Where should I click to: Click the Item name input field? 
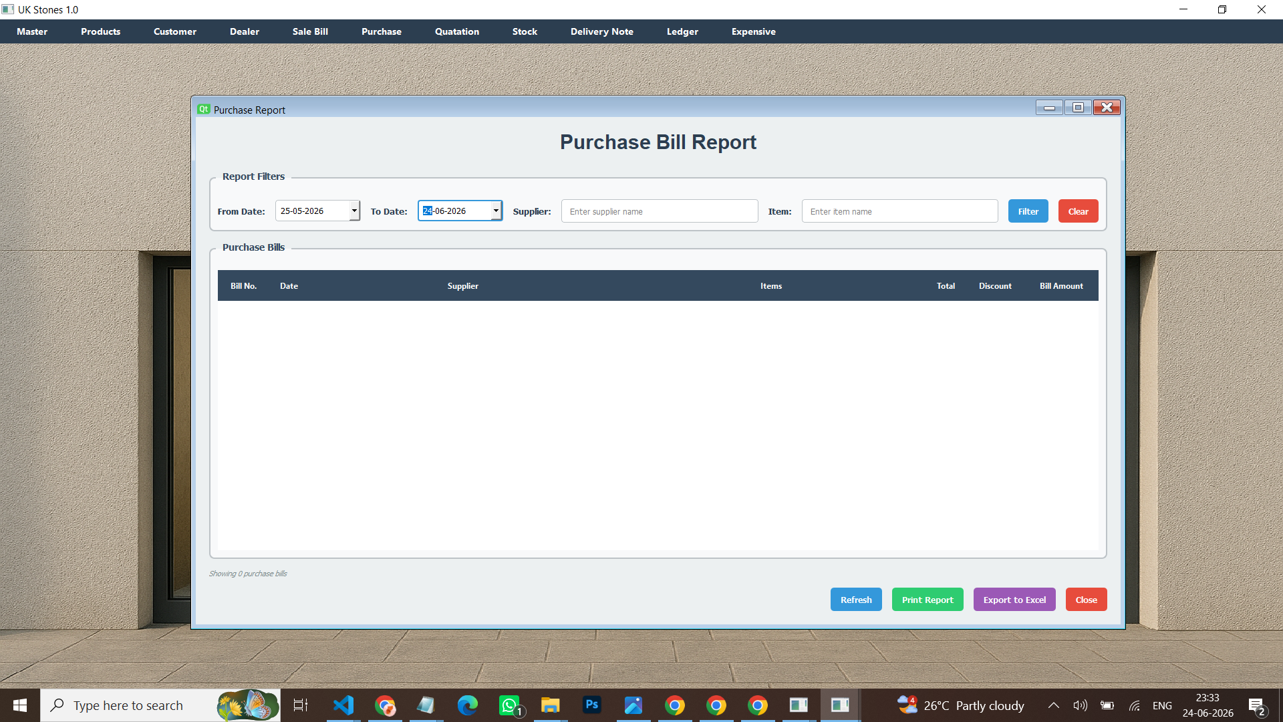coord(899,211)
